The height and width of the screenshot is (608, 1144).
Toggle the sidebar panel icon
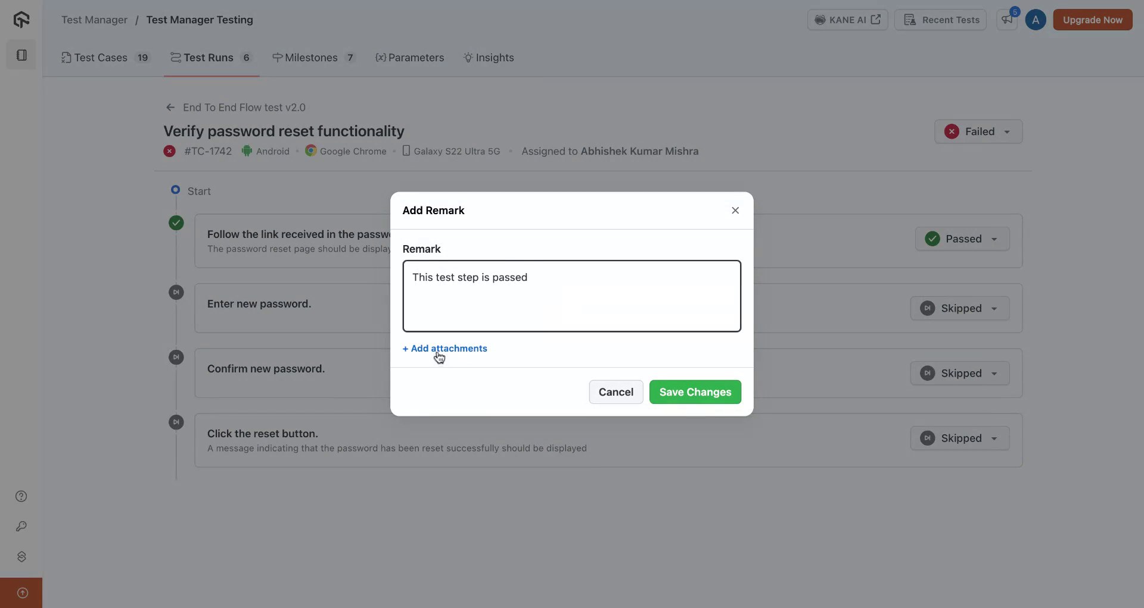[x=21, y=55]
